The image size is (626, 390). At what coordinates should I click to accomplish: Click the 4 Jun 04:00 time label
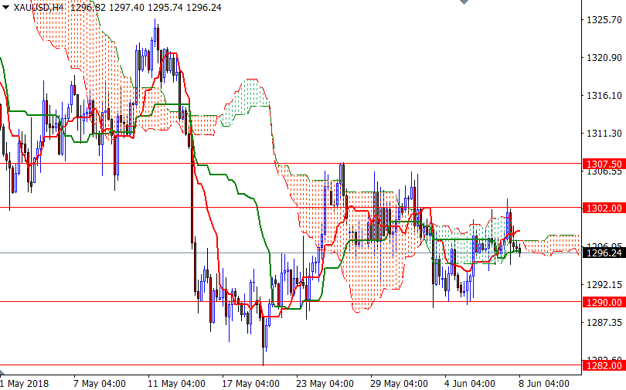470,383
